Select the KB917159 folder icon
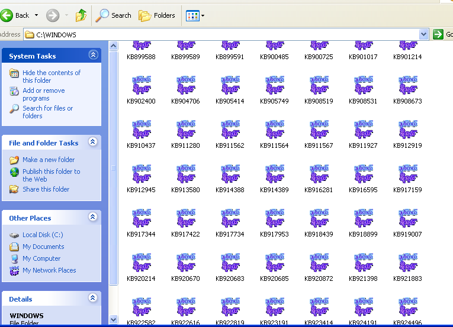The height and width of the screenshot is (327, 453). tap(407, 174)
